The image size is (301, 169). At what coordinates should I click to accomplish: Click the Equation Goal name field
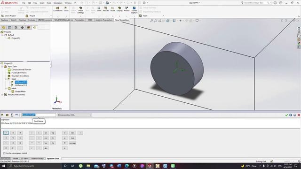pos(39,115)
